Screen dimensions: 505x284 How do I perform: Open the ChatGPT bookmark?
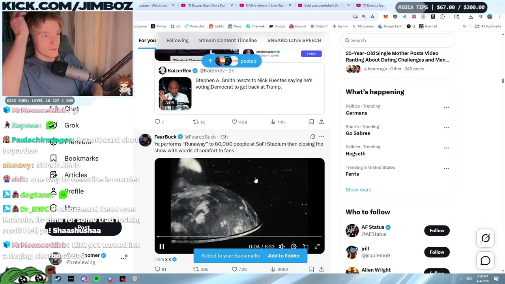[x=319, y=26]
